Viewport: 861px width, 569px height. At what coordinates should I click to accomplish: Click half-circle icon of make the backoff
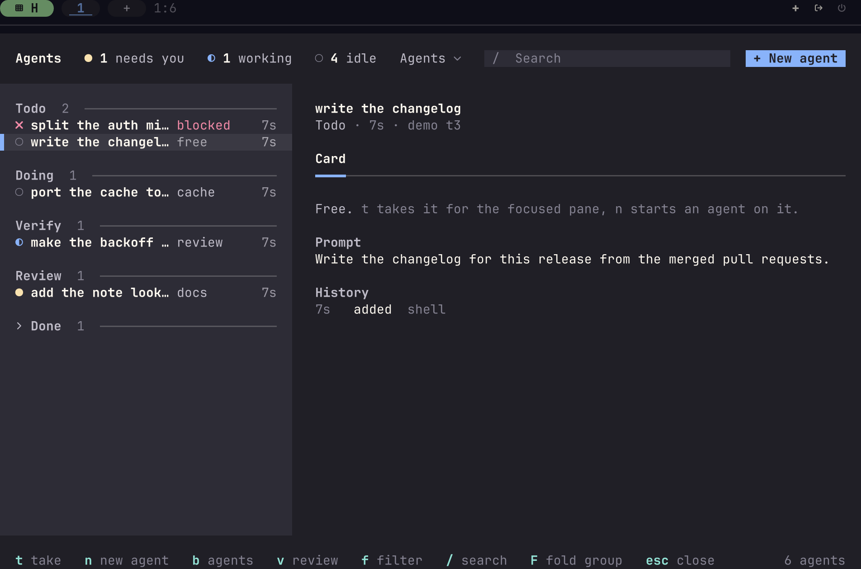coord(19,242)
